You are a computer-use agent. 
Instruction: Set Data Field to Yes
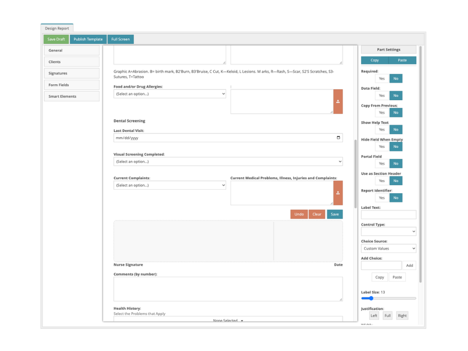(382, 95)
